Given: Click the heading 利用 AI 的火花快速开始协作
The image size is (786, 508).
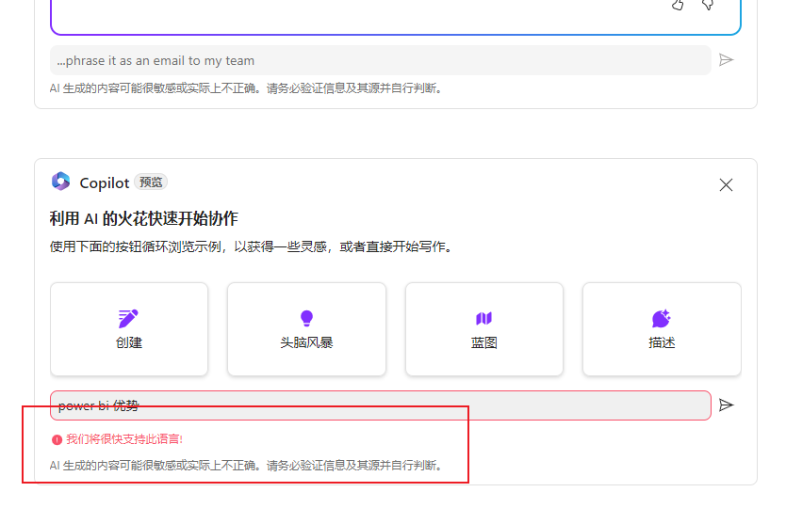Looking at the screenshot, I should pos(144,218).
